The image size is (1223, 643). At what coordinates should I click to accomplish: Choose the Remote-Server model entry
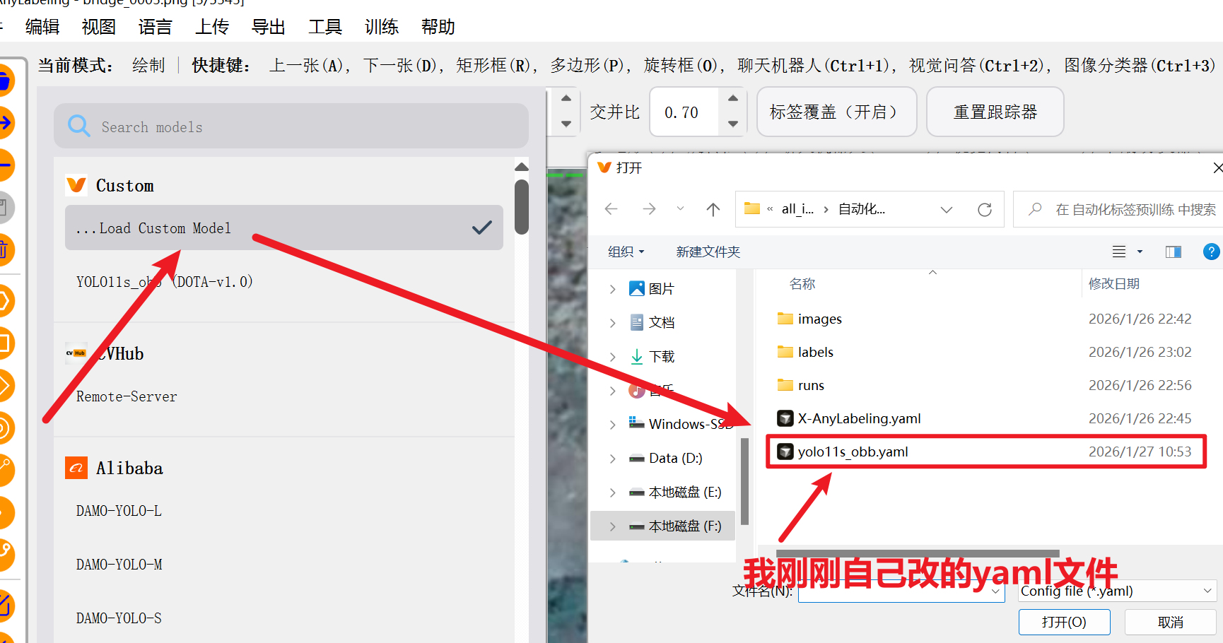click(127, 396)
